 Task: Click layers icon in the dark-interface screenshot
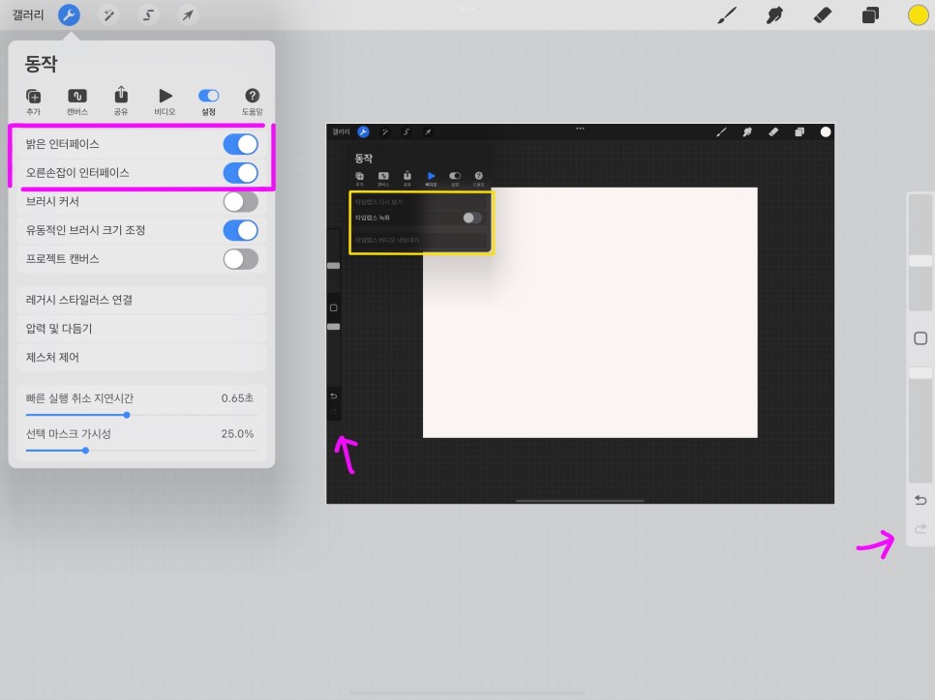(x=799, y=131)
